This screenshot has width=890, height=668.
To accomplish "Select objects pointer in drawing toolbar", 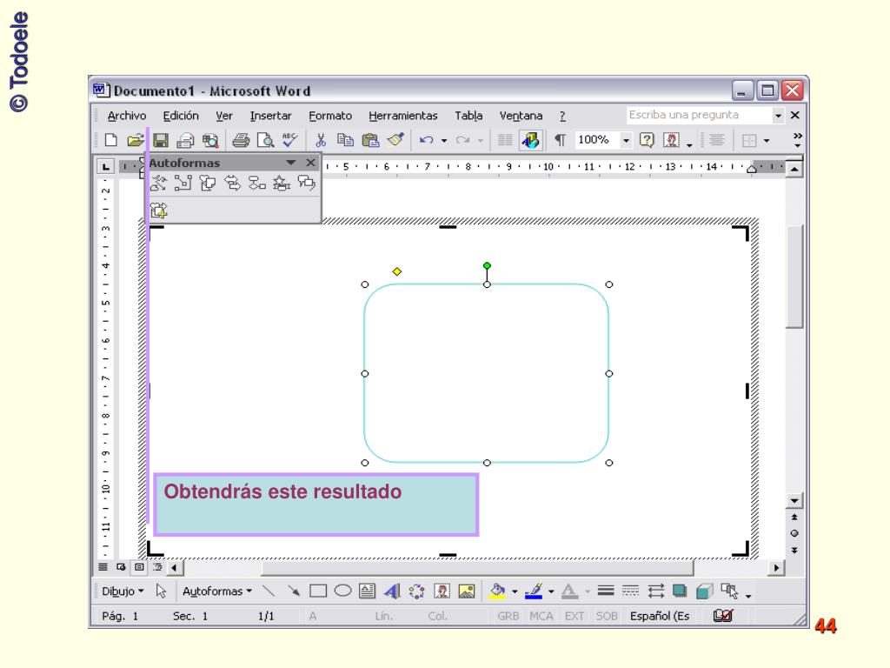I will [161, 591].
